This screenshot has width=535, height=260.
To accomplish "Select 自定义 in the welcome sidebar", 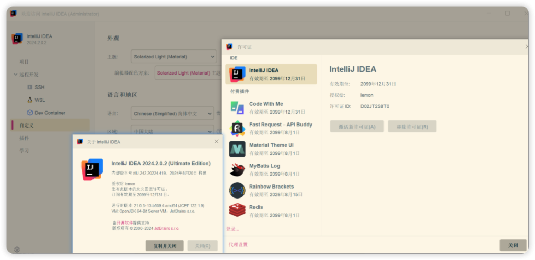I will pyautogui.click(x=51, y=125).
